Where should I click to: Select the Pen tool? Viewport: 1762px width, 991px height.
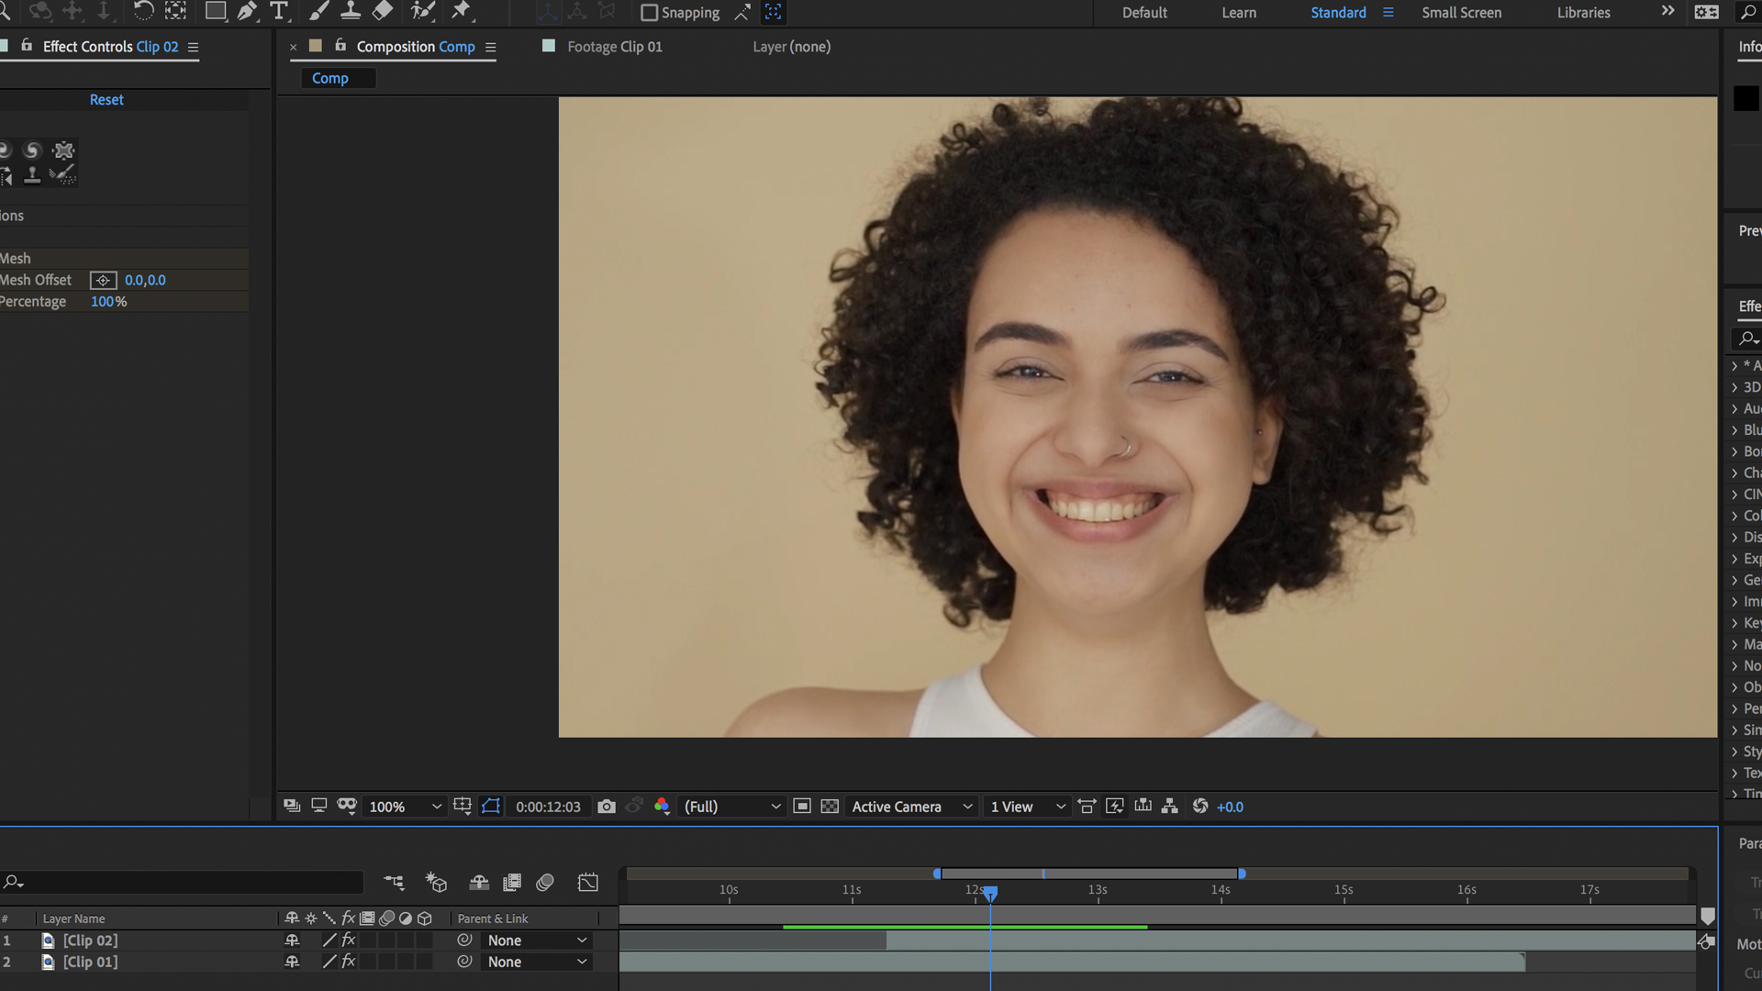(246, 12)
